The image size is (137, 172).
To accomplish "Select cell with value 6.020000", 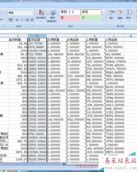I will (76, 105).
